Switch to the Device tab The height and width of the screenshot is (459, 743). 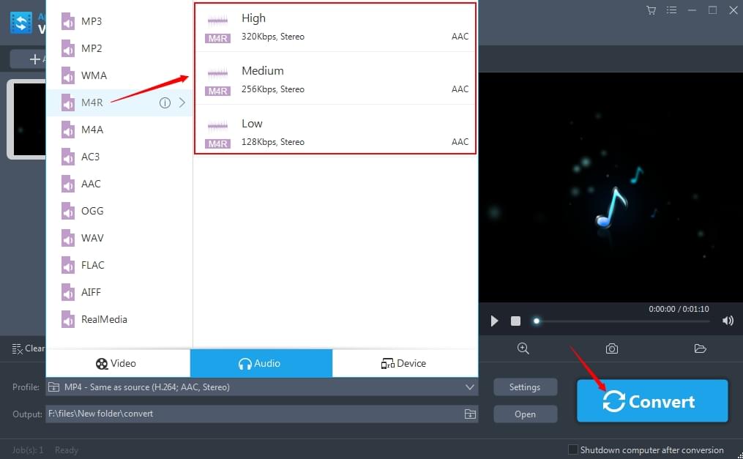tap(404, 363)
